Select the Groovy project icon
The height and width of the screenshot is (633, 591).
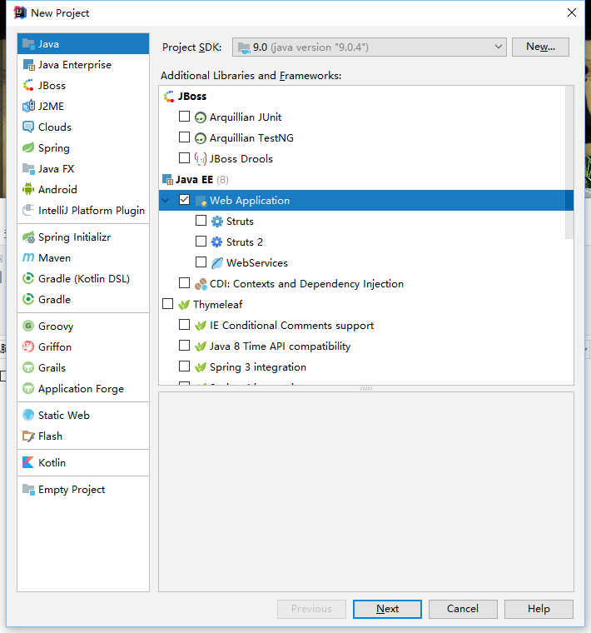[29, 326]
